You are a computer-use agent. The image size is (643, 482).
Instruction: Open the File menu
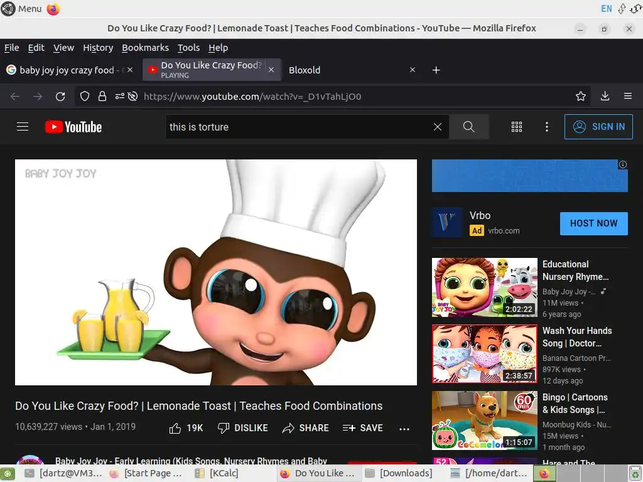click(11, 48)
